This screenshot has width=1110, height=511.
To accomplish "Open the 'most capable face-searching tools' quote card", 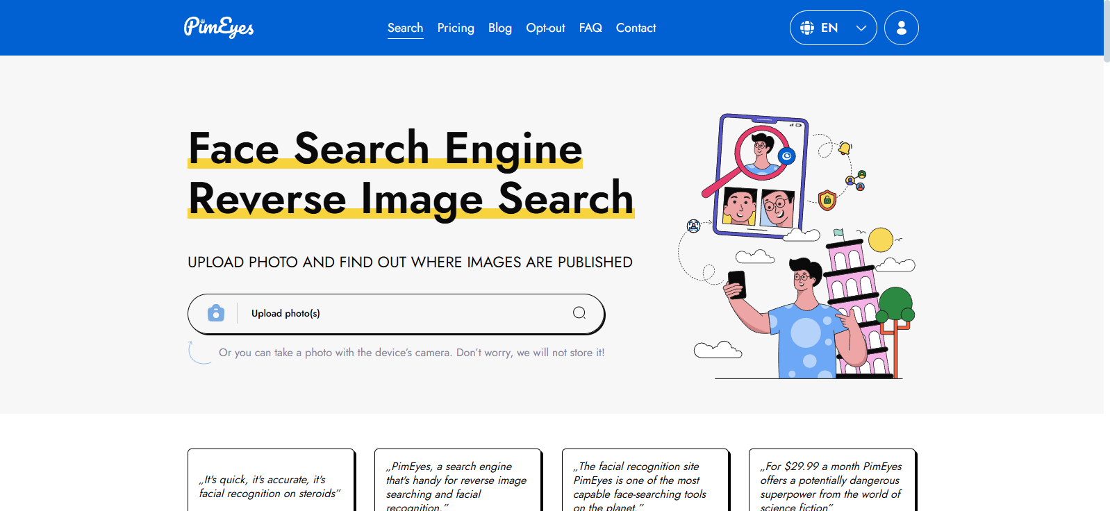I will (645, 480).
